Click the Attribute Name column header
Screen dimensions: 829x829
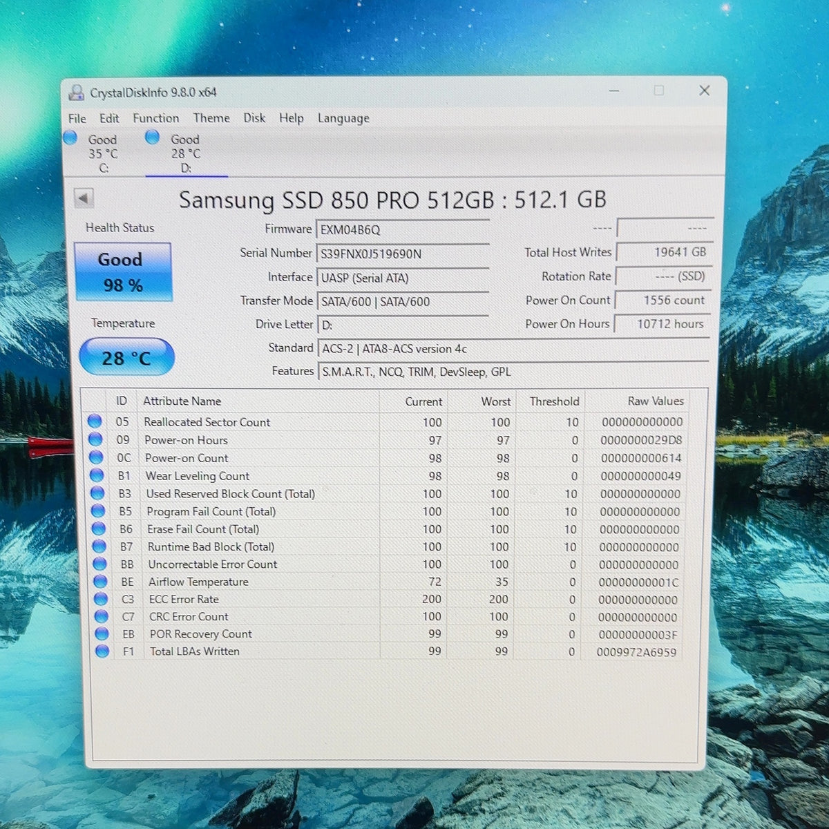click(182, 401)
